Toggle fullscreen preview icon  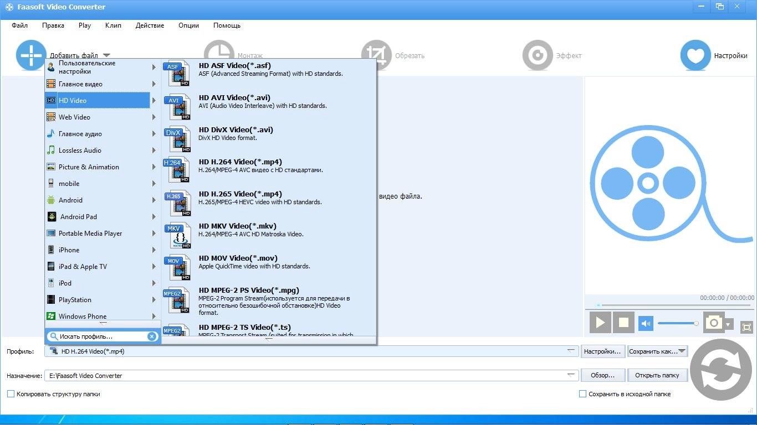pos(746,328)
